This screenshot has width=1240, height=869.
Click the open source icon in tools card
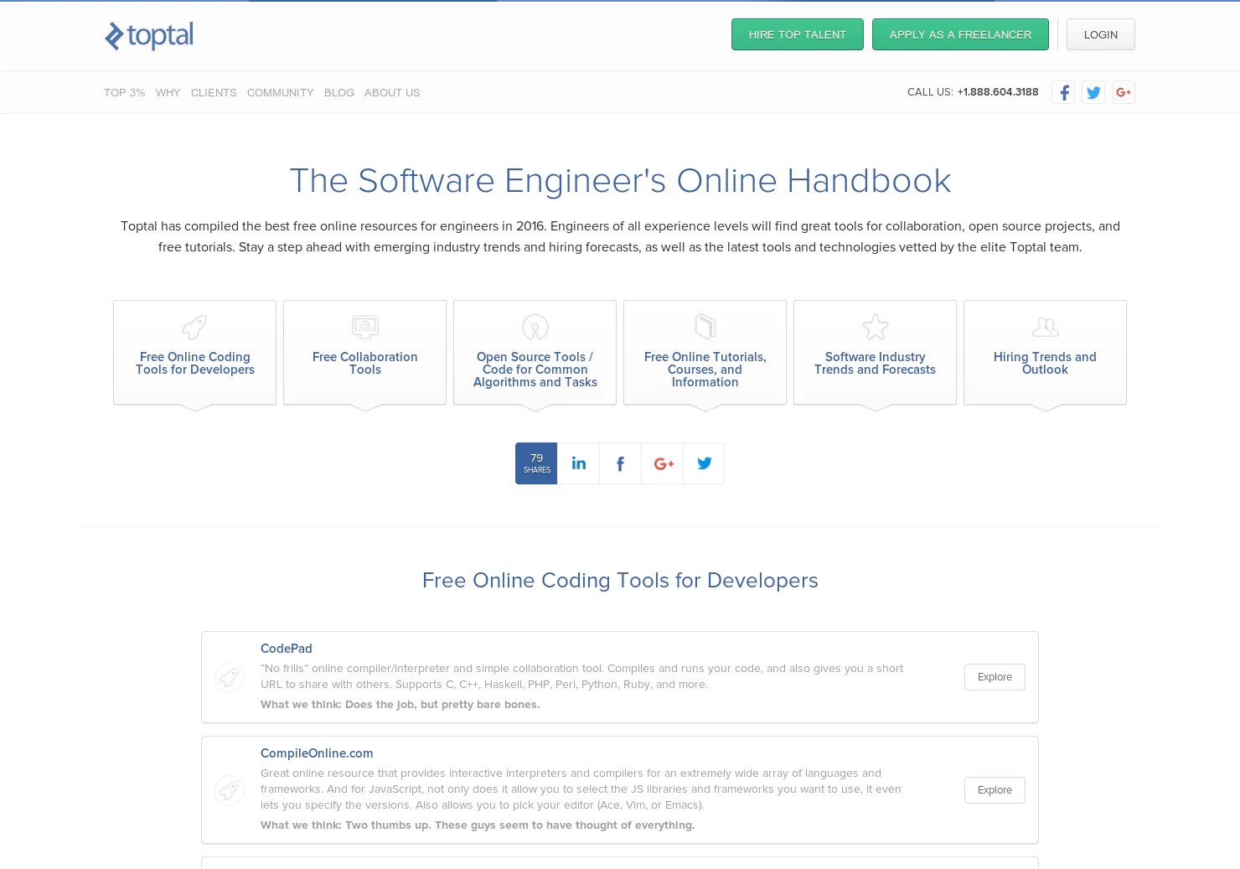535,327
